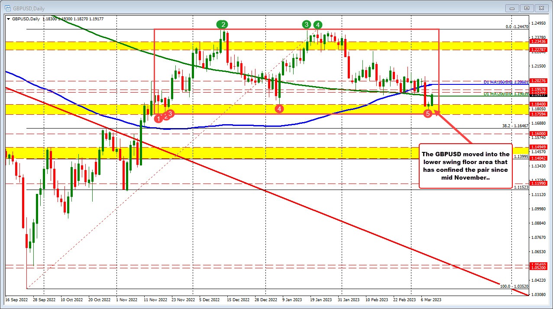Select the 1.16000 red price label
Image resolution: width=553 pixels, height=309 pixels.
pyautogui.click(x=539, y=134)
